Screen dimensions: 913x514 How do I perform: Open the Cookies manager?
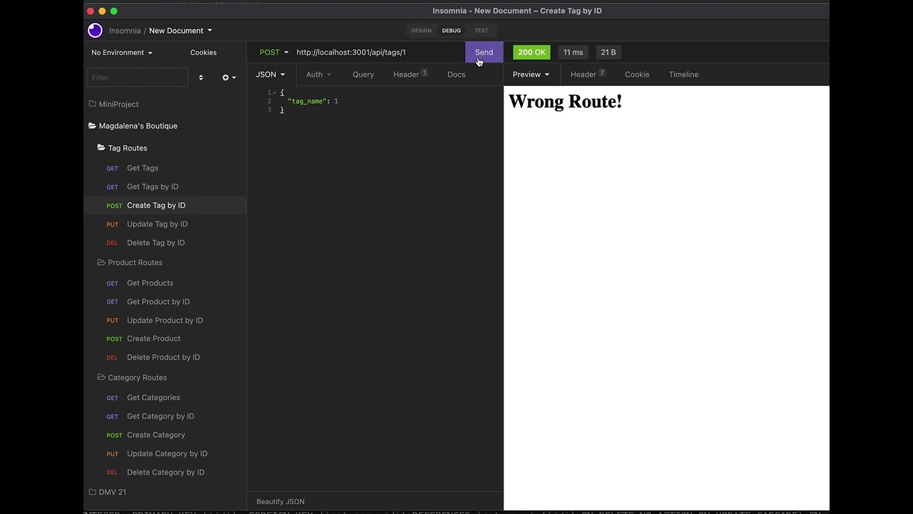pyautogui.click(x=203, y=52)
